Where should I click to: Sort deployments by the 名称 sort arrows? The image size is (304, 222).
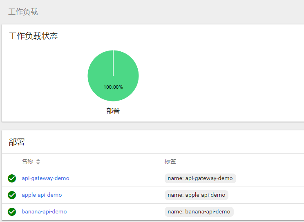[38, 162]
